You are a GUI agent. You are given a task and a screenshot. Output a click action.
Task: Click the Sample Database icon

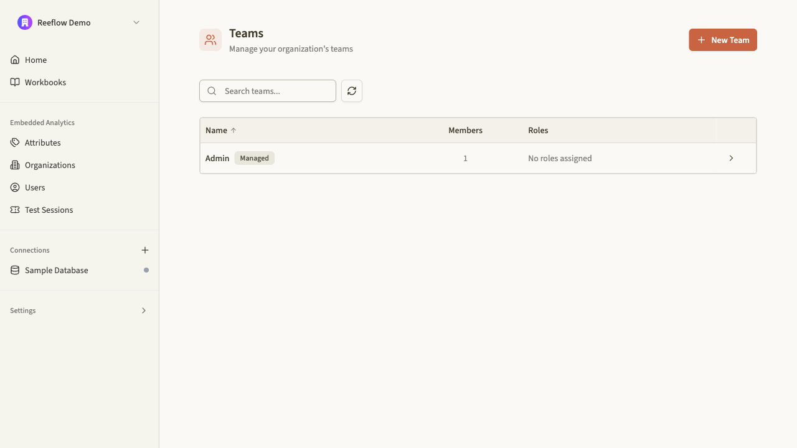(14, 270)
